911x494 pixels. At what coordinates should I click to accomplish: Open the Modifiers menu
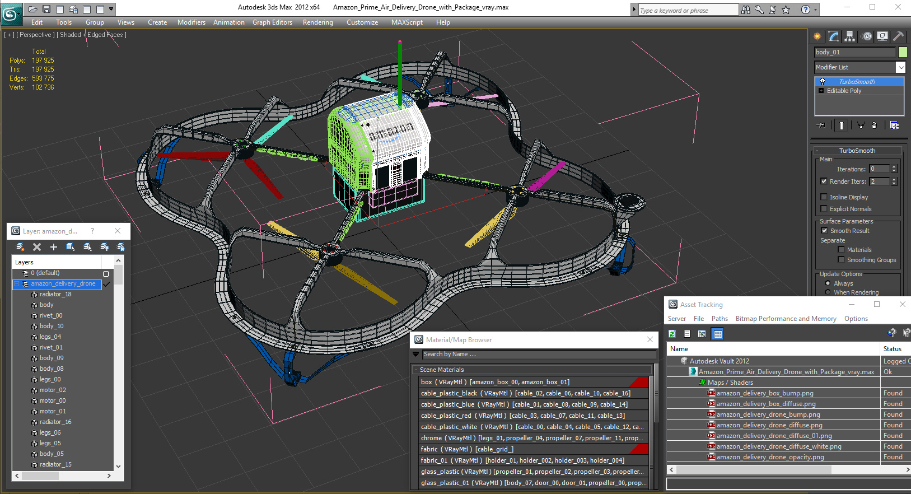191,22
